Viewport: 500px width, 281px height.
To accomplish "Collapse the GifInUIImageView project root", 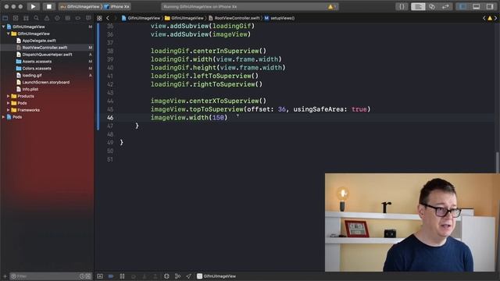I will coord(3,27).
